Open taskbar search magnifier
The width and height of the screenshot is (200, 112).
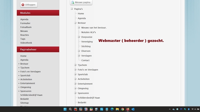coord(70,109)
